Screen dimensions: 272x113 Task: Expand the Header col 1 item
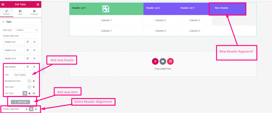(14, 42)
